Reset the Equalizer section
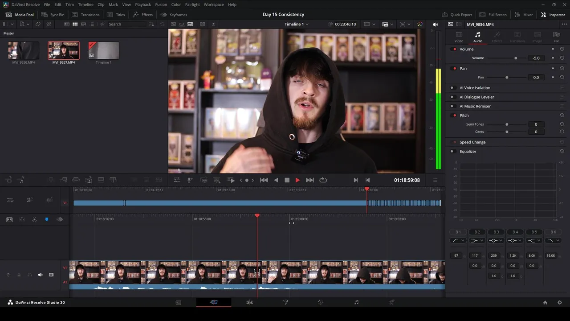This screenshot has height=321, width=570. 562,151
